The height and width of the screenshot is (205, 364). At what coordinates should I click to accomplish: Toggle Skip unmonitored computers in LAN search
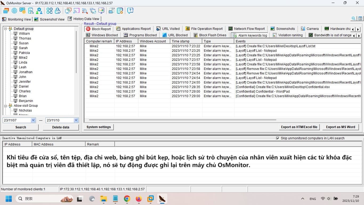point(278,138)
